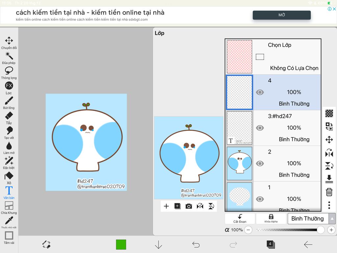Open the Bình Thường blend mode dropdown

308,219
